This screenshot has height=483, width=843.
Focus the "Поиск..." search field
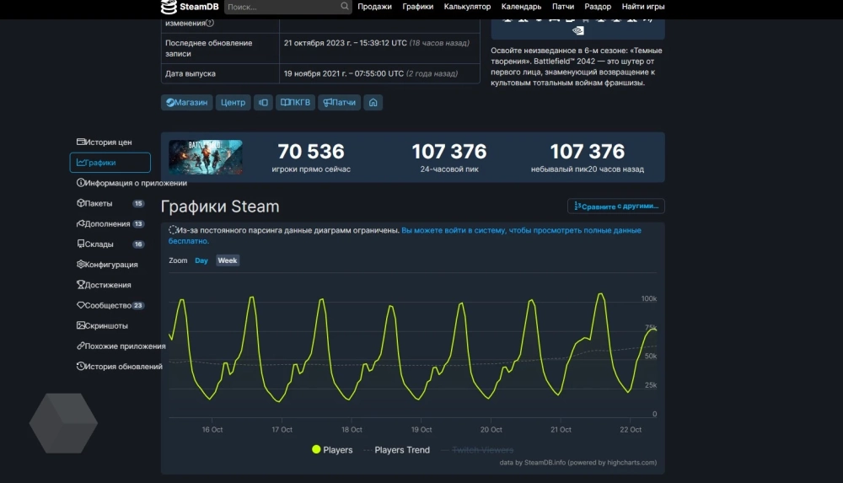tap(282, 7)
